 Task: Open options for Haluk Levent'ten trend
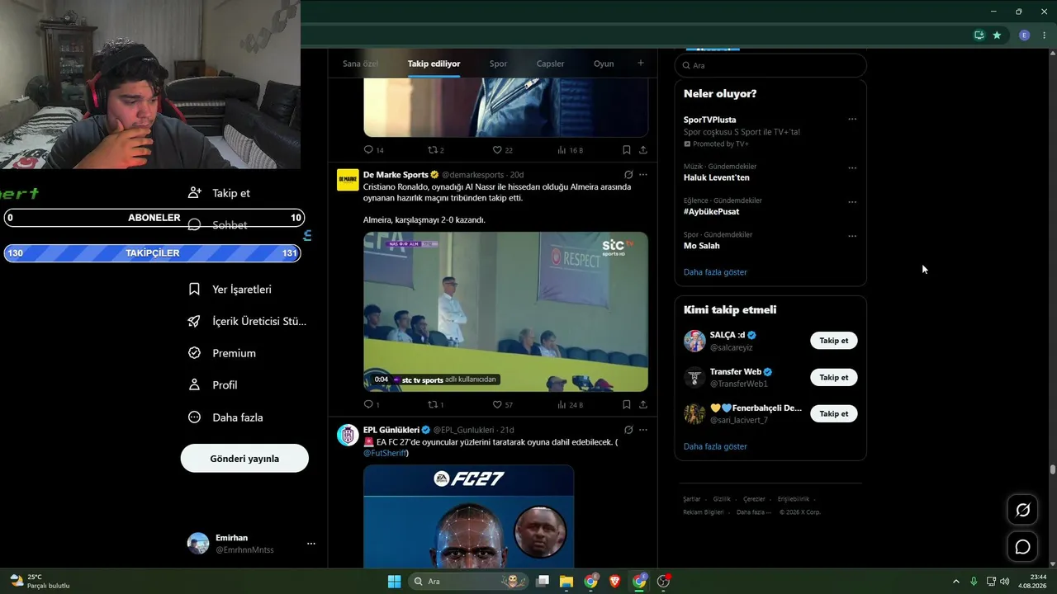(852, 168)
